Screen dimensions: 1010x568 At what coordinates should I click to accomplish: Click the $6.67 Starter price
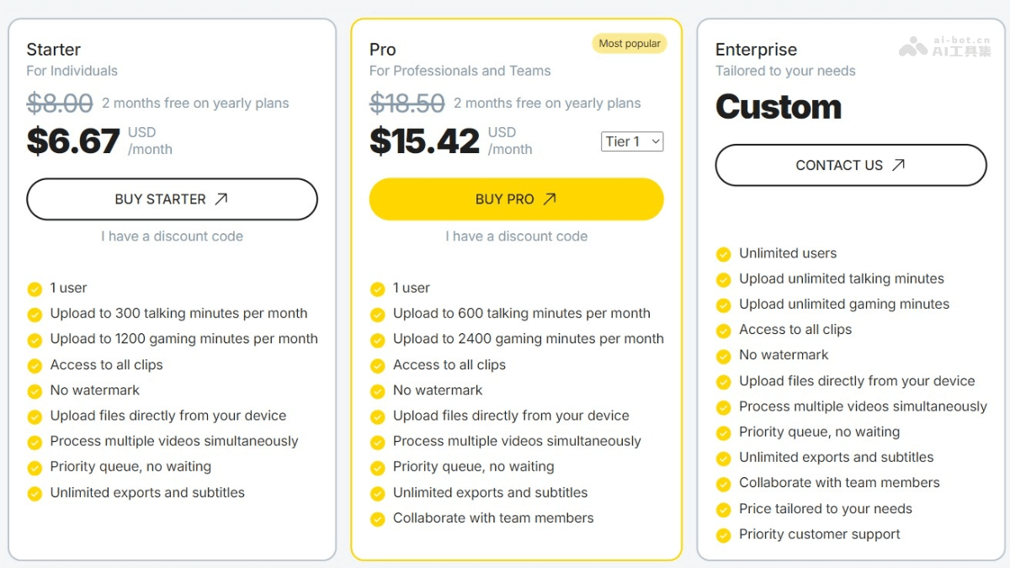click(x=73, y=141)
